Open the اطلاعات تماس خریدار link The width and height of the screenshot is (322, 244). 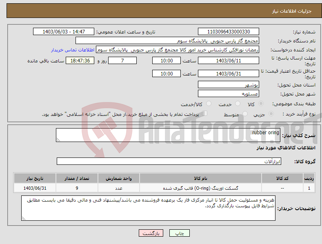pyautogui.click(x=73, y=50)
